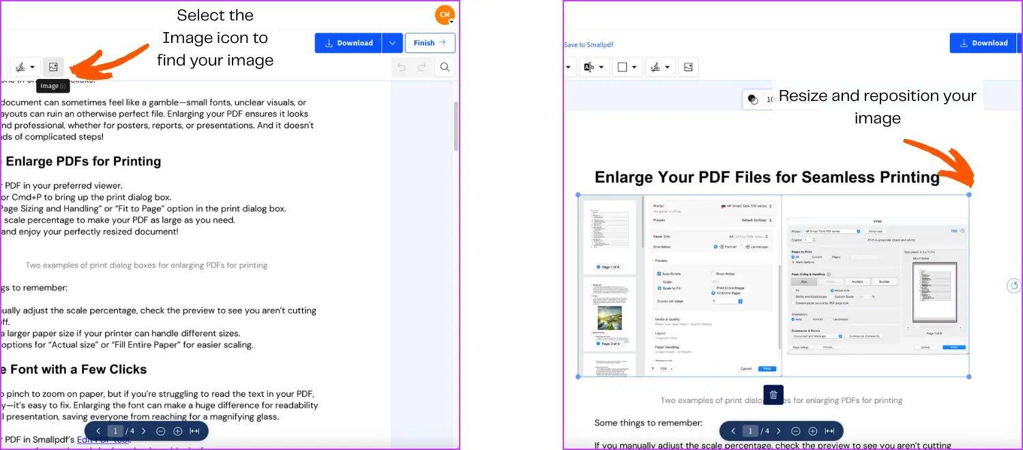The height and width of the screenshot is (450, 1023).
Task: Zoom out with minus icon in left panel
Action: tap(161, 431)
